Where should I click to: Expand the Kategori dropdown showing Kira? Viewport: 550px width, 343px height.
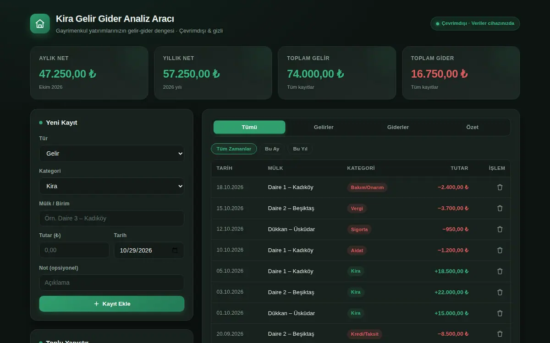tap(111, 186)
